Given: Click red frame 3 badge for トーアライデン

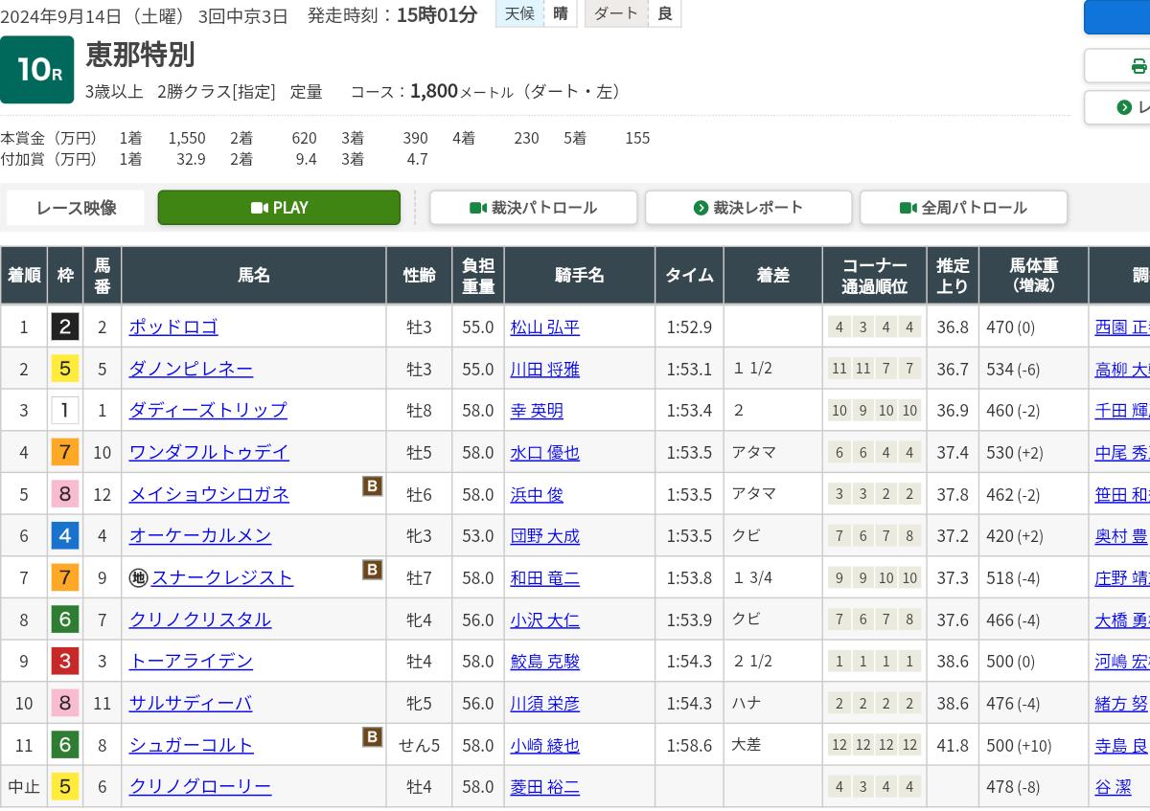Looking at the screenshot, I should pyautogui.click(x=65, y=662).
